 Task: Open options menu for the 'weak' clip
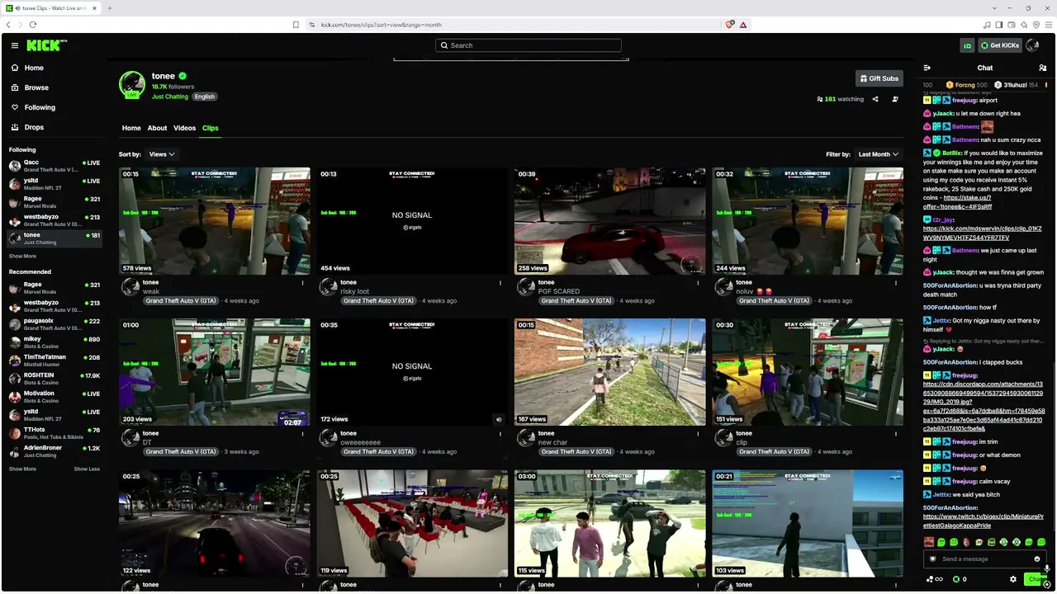click(x=302, y=283)
